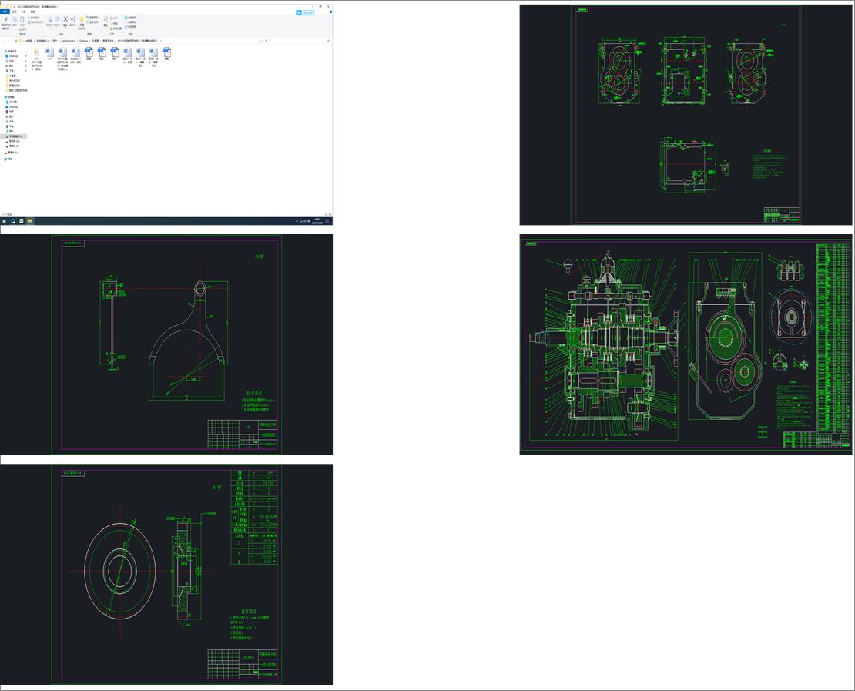Switch to the View ribbon tab
This screenshot has width=855, height=691.
click(x=32, y=12)
